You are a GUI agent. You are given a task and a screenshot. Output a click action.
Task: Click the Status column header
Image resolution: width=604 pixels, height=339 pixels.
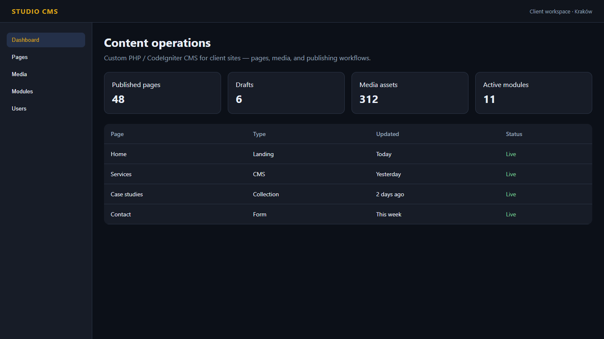[x=514, y=134]
